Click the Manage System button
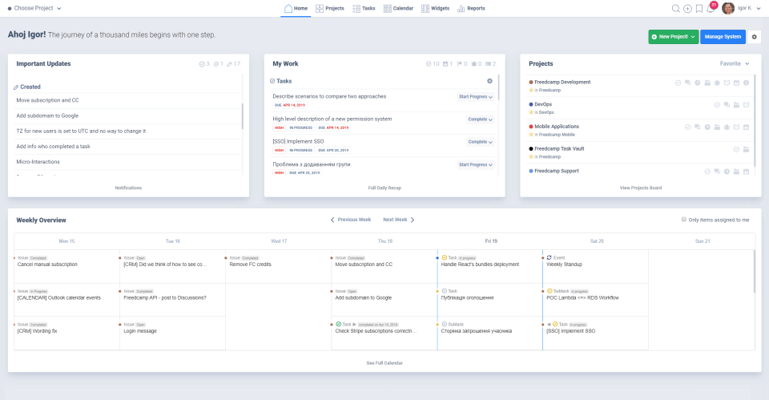The image size is (769, 400). tap(722, 37)
